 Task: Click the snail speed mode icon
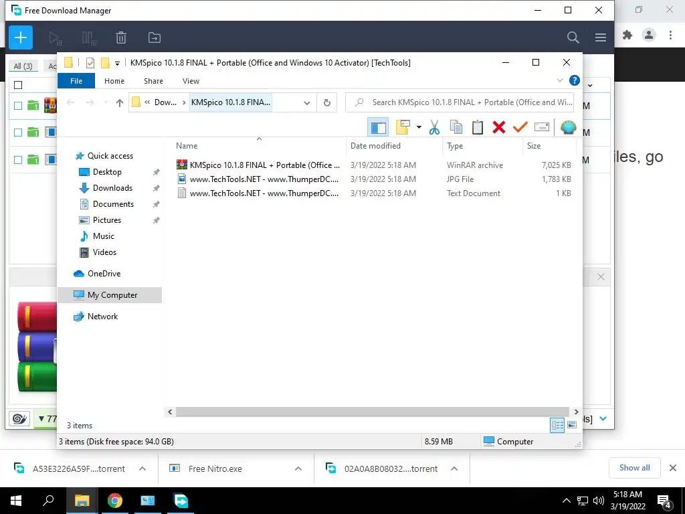19,419
